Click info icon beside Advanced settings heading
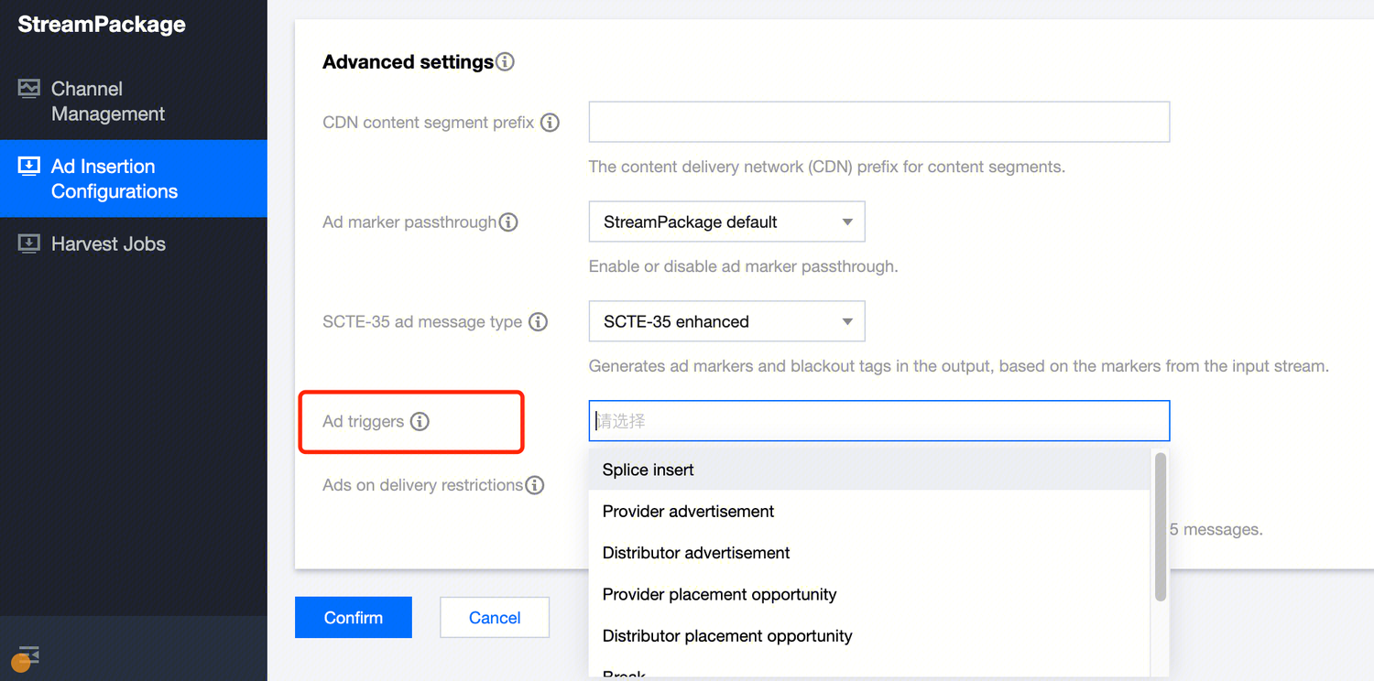The height and width of the screenshot is (681, 1374). pos(505,62)
